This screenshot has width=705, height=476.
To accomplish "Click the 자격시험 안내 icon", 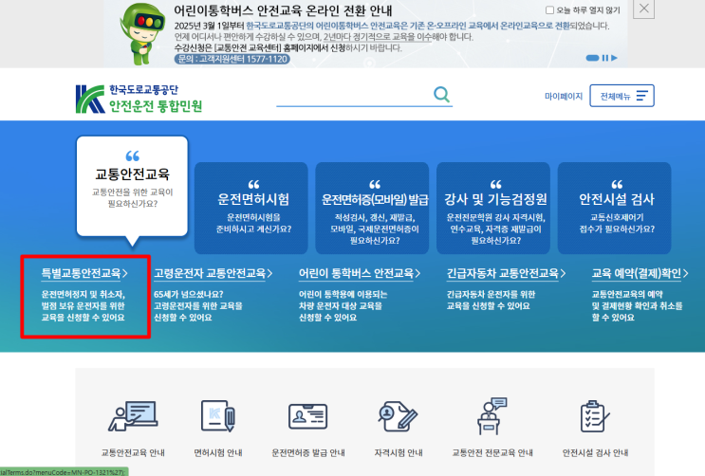I will 398,416.
